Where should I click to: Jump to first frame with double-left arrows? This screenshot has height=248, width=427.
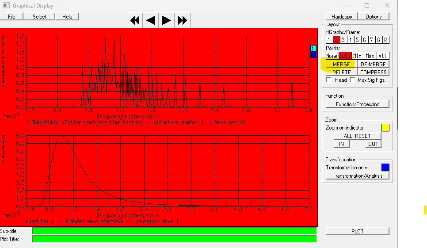135,20
